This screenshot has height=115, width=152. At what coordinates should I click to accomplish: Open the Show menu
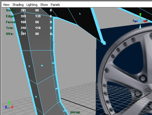click(x=44, y=5)
